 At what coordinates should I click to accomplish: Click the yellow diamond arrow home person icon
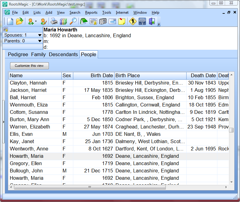133,21
